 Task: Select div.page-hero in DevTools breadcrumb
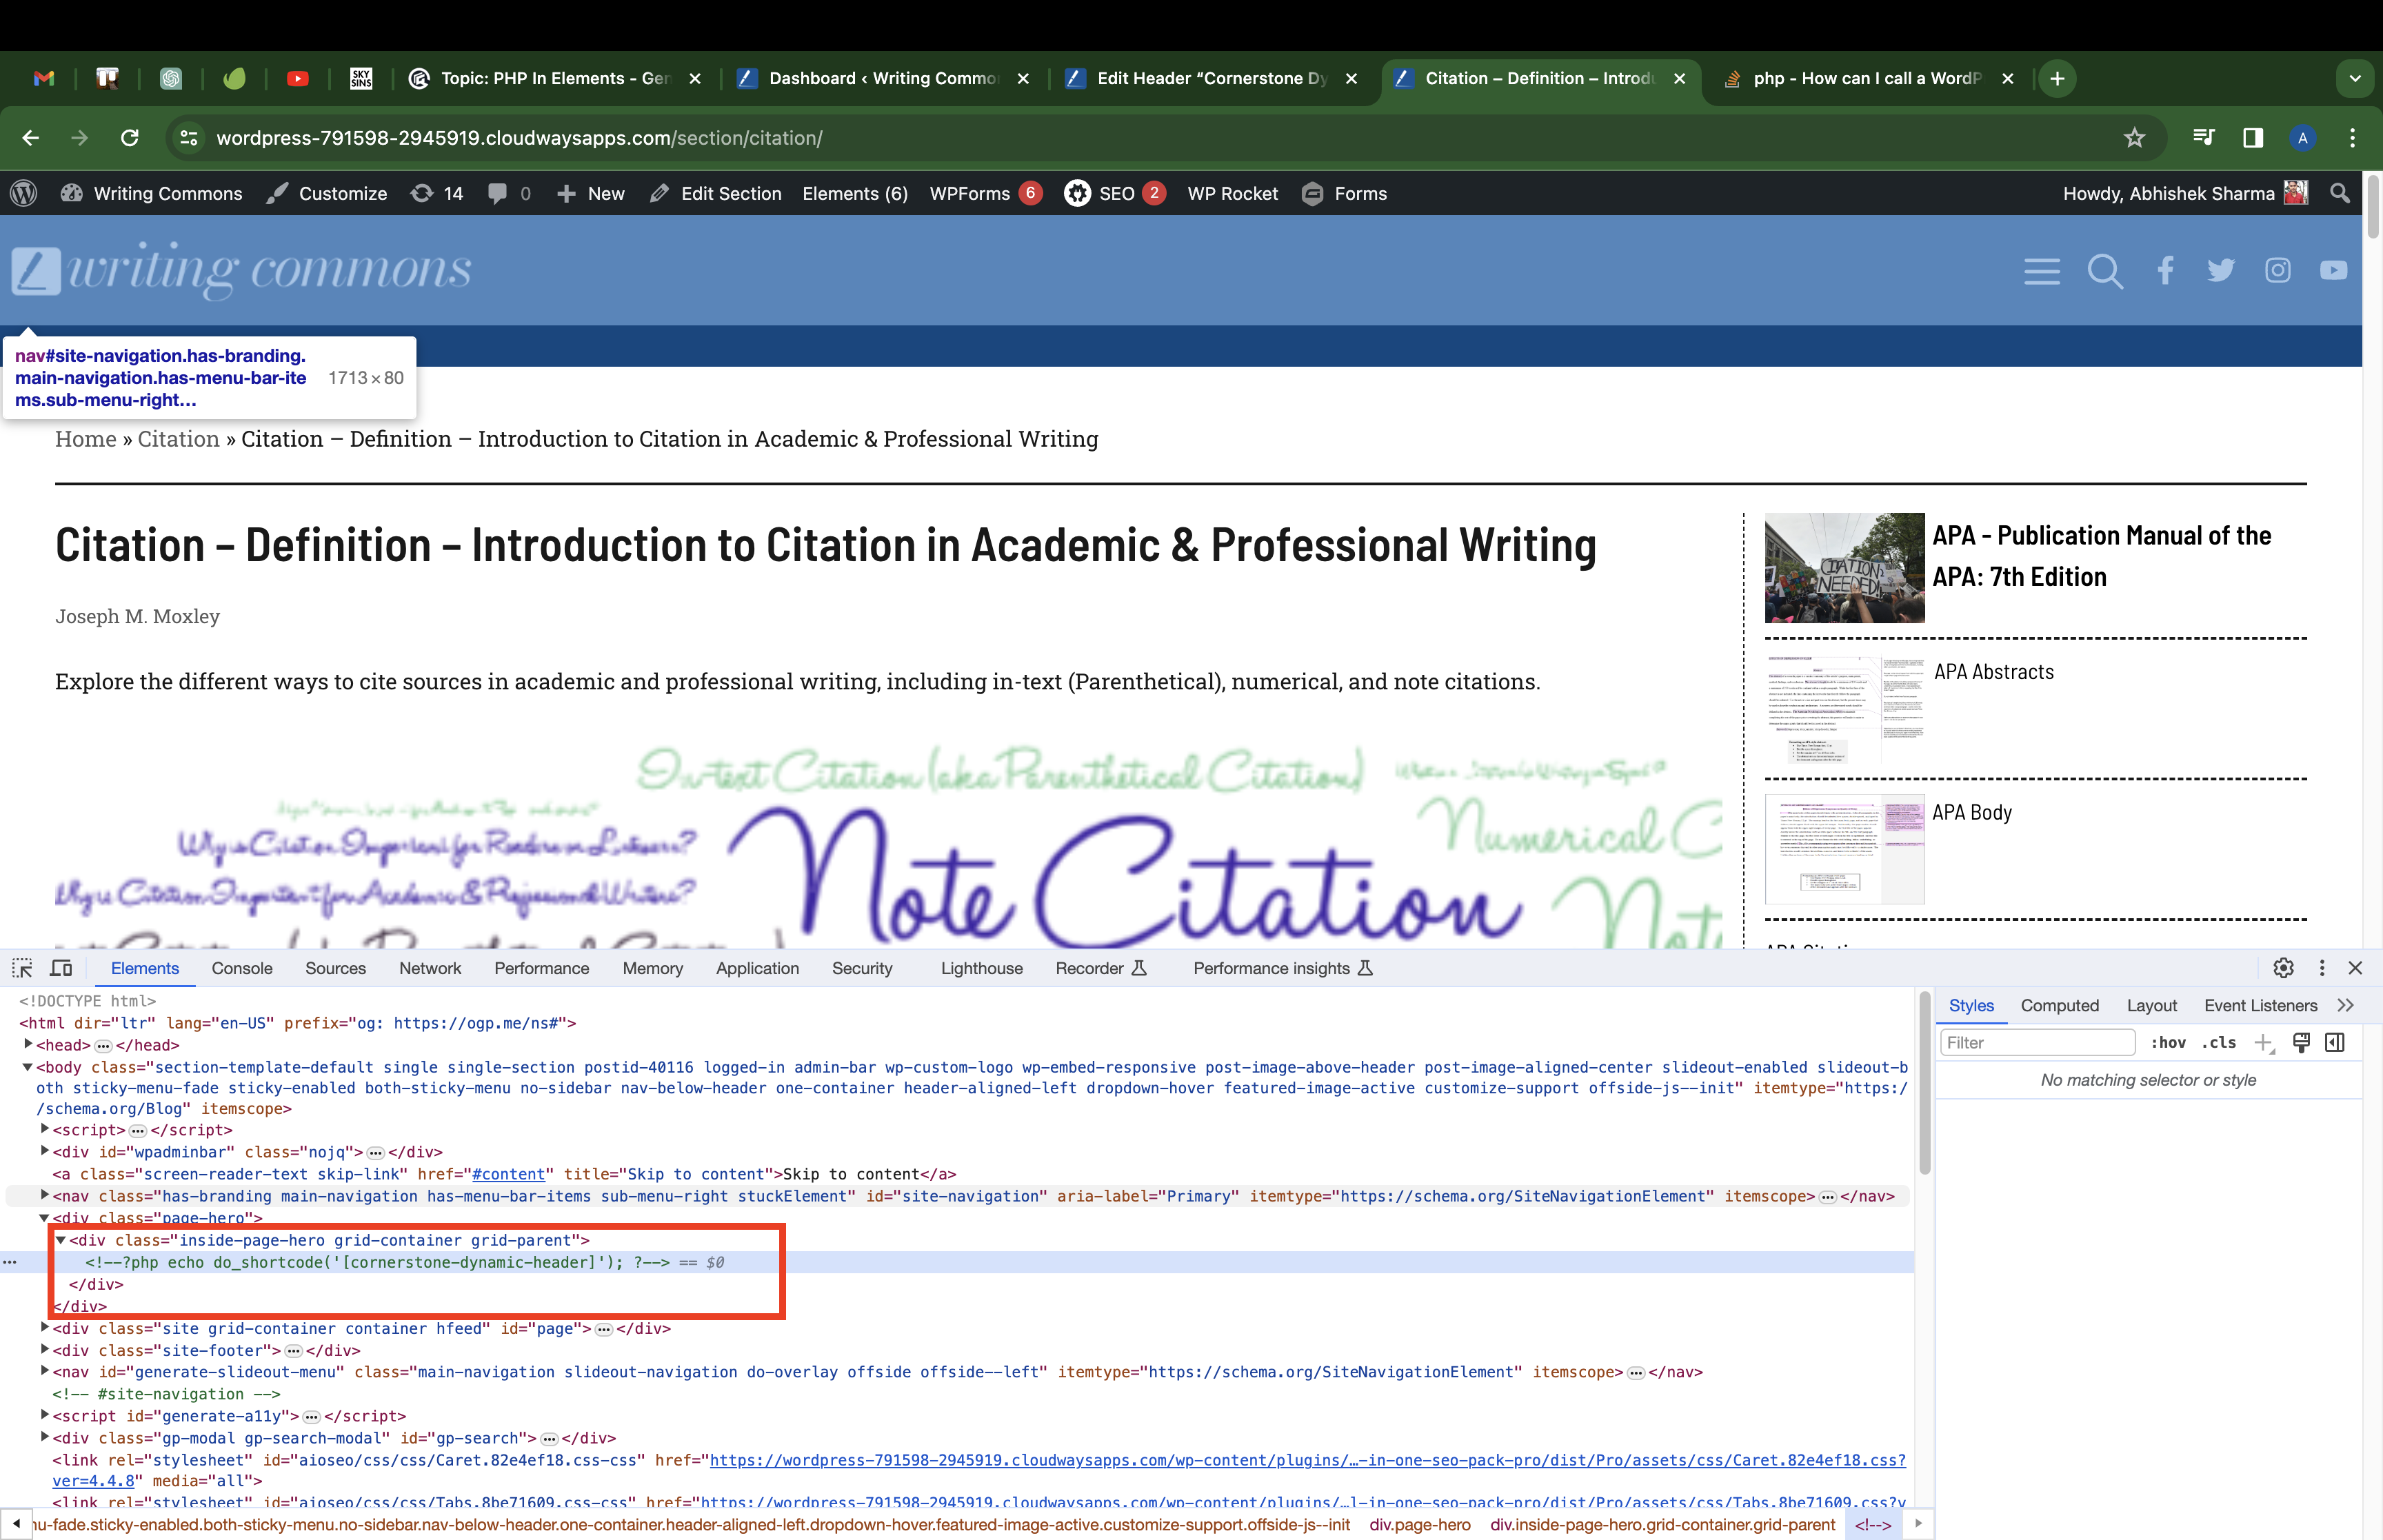point(1419,1525)
